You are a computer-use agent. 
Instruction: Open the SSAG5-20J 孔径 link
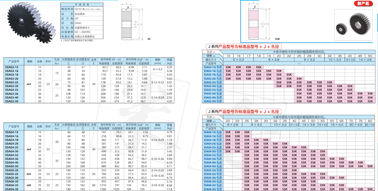tap(213, 170)
